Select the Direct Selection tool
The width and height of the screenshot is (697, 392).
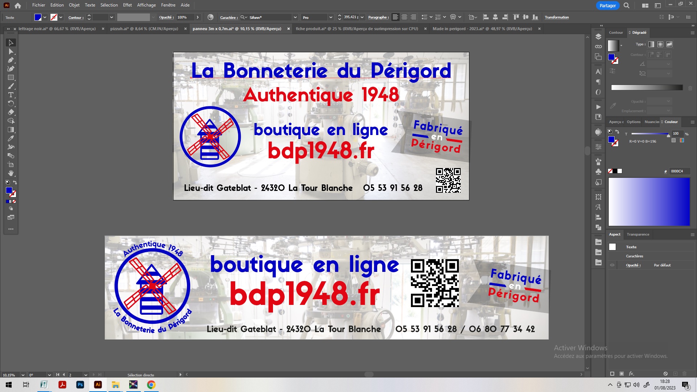tap(11, 52)
